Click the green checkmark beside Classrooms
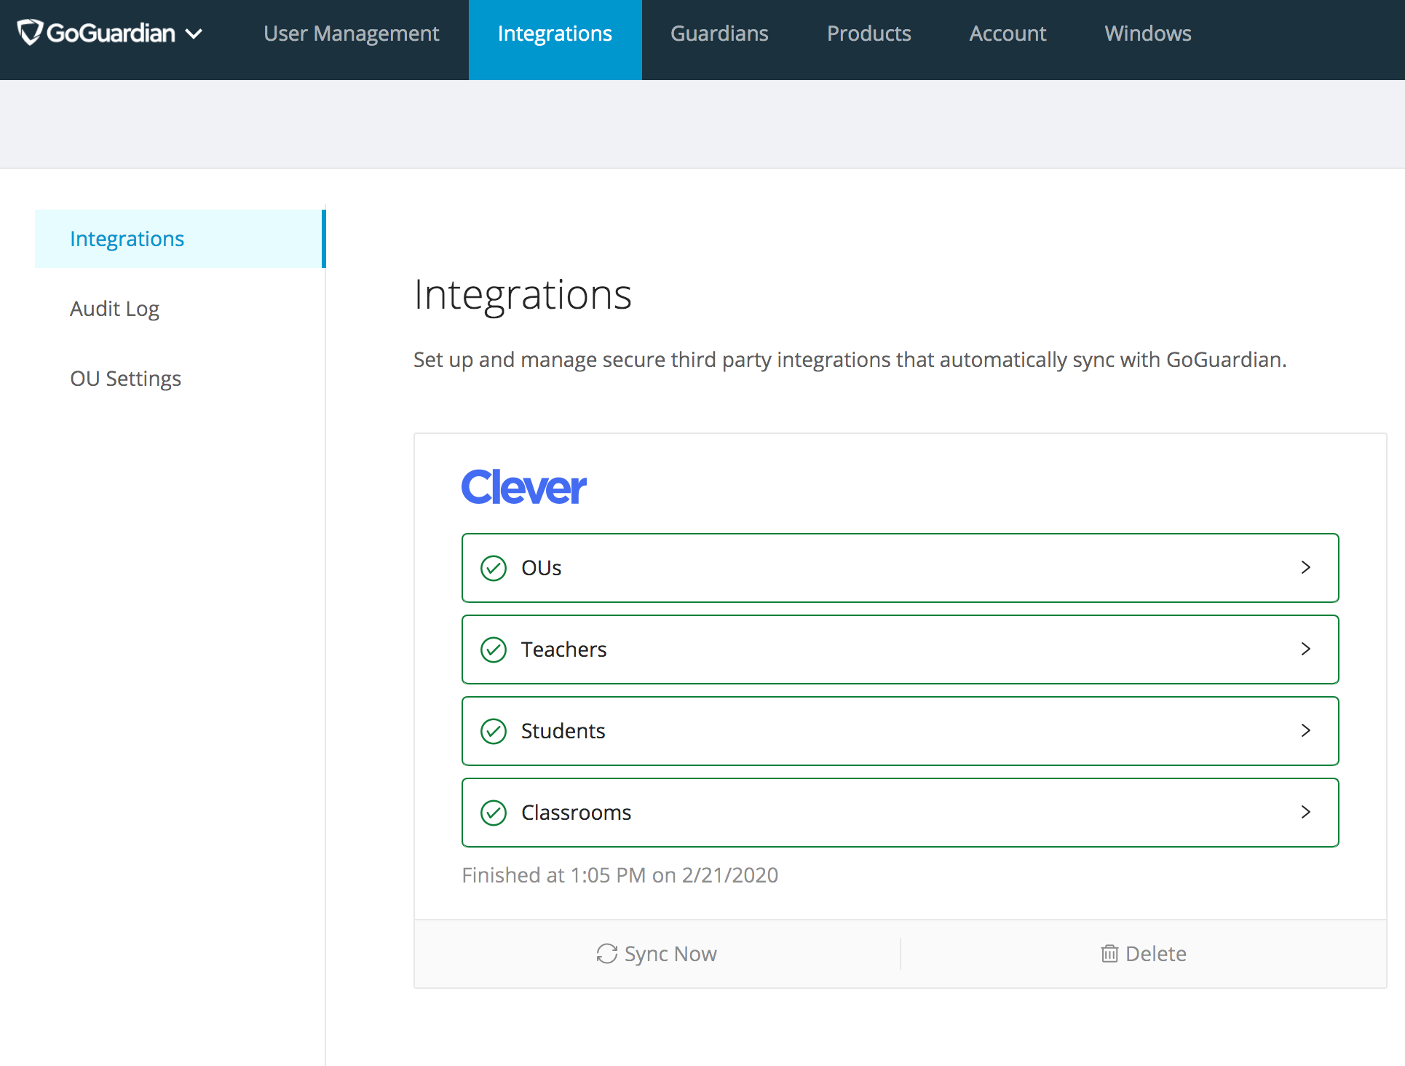 pos(494,813)
